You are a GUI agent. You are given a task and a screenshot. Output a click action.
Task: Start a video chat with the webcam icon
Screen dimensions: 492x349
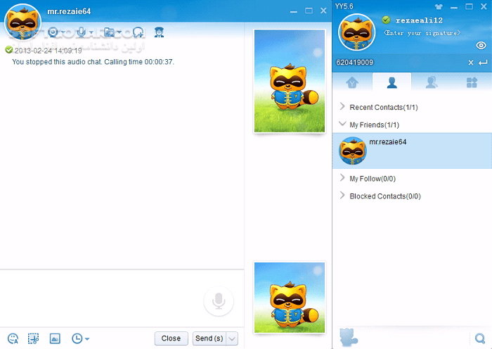[53, 32]
